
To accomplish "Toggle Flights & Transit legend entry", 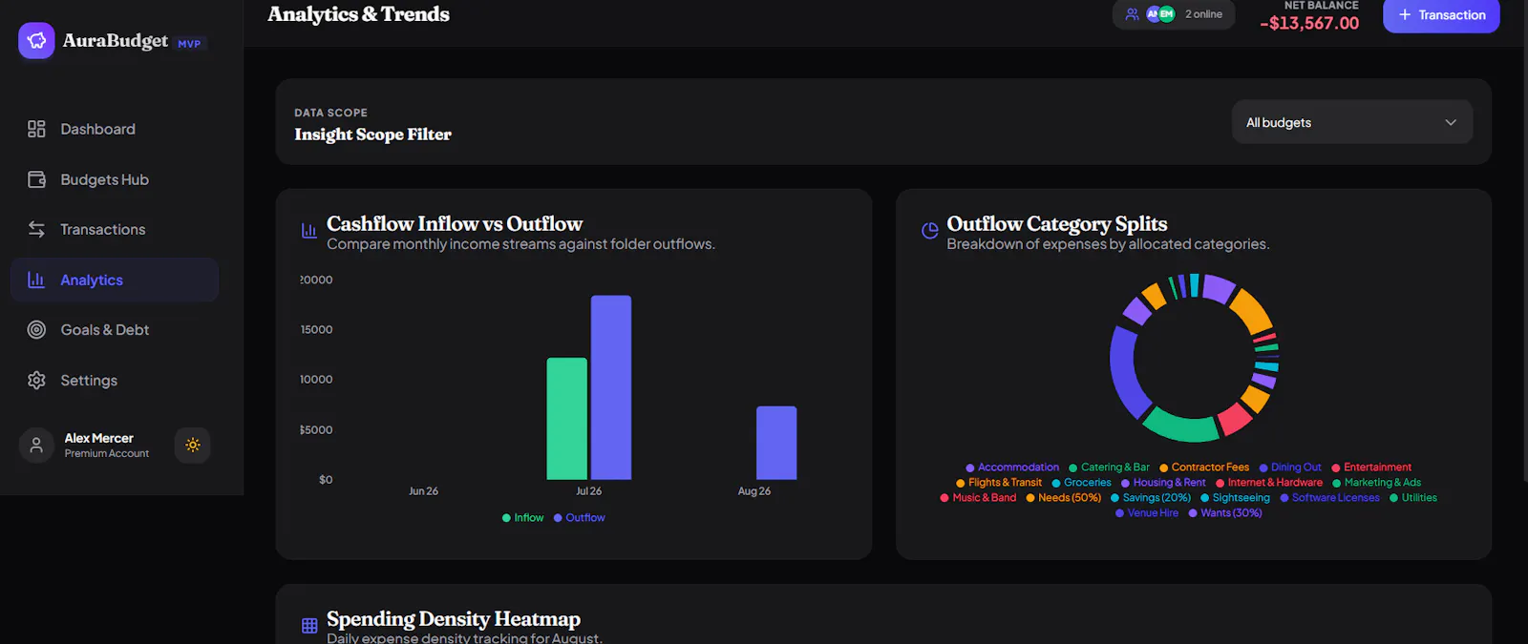I will pos(999,483).
